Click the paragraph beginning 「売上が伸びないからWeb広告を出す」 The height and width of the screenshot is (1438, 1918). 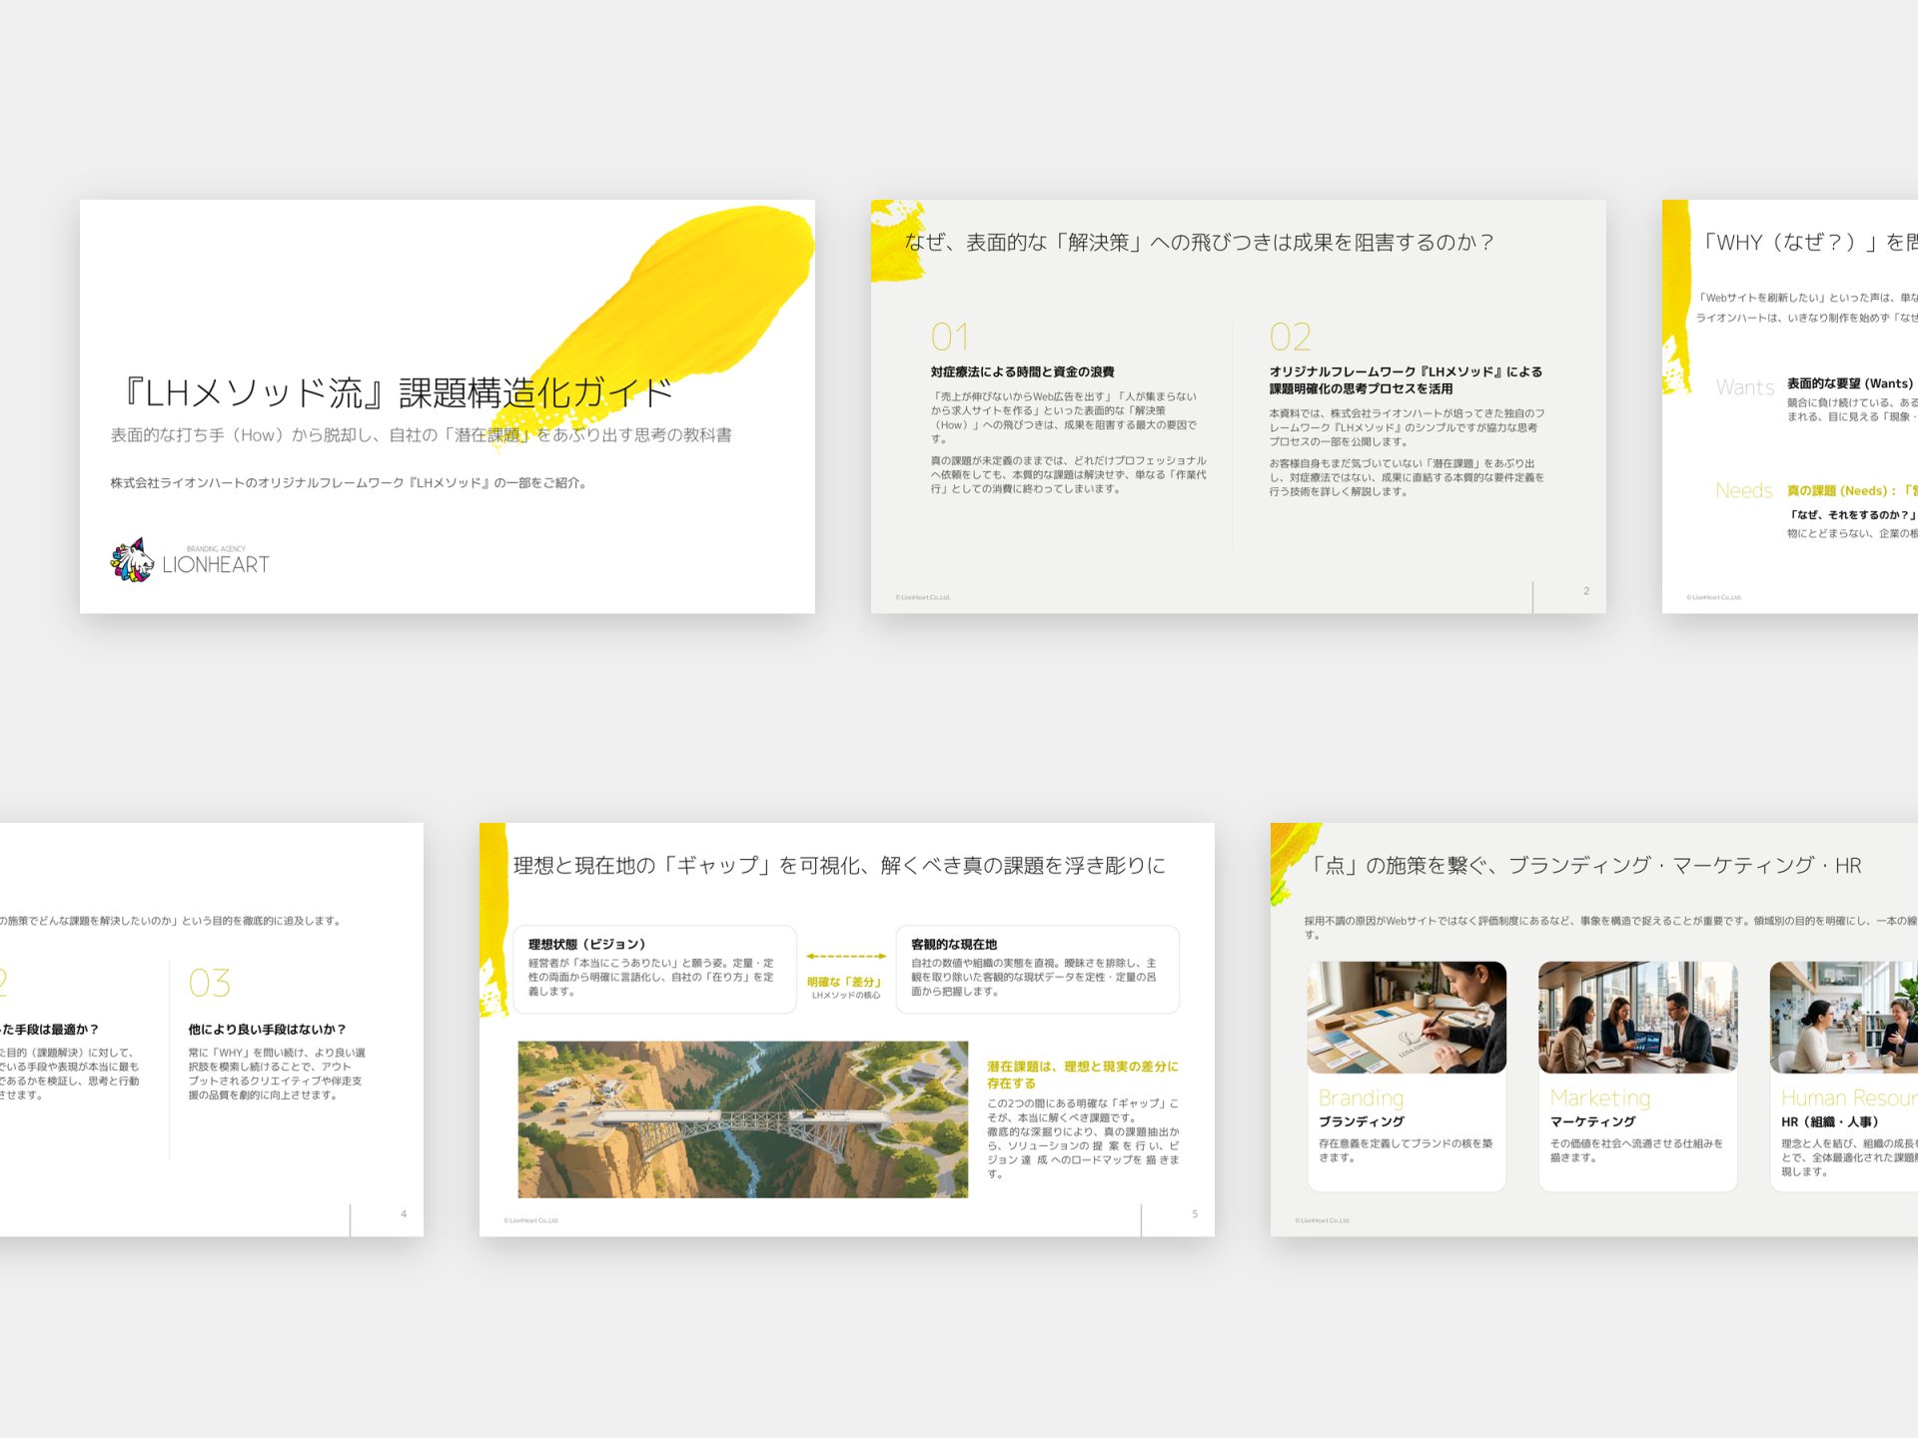click(1066, 417)
